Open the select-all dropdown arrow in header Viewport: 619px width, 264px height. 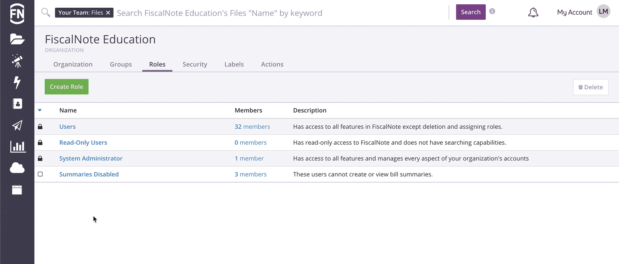40,110
